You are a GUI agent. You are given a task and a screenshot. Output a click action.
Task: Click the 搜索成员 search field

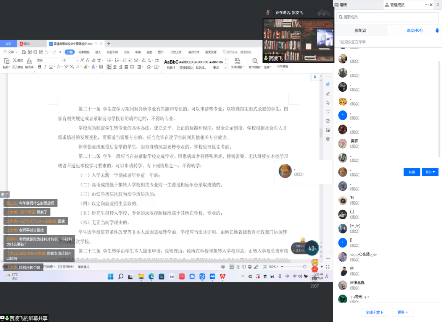pos(387,17)
